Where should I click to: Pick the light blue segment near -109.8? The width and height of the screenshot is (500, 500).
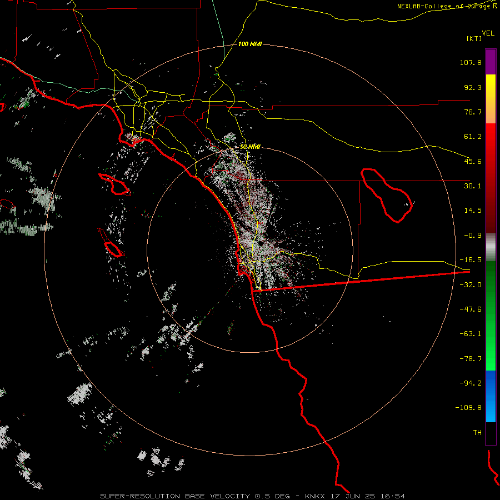(491, 410)
